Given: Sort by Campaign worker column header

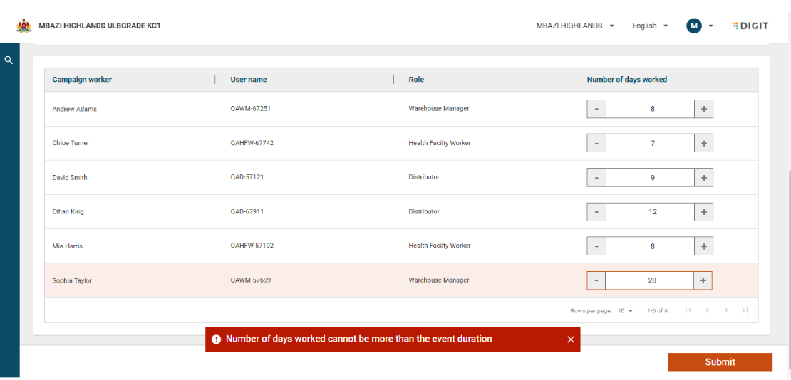Looking at the screenshot, I should click(x=82, y=80).
